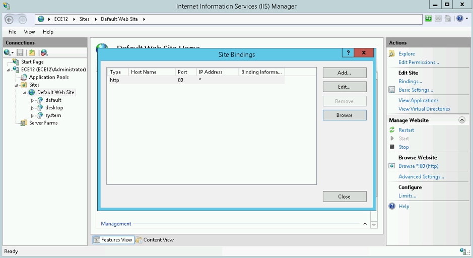Open Advanced Settings... link

pos(421,176)
